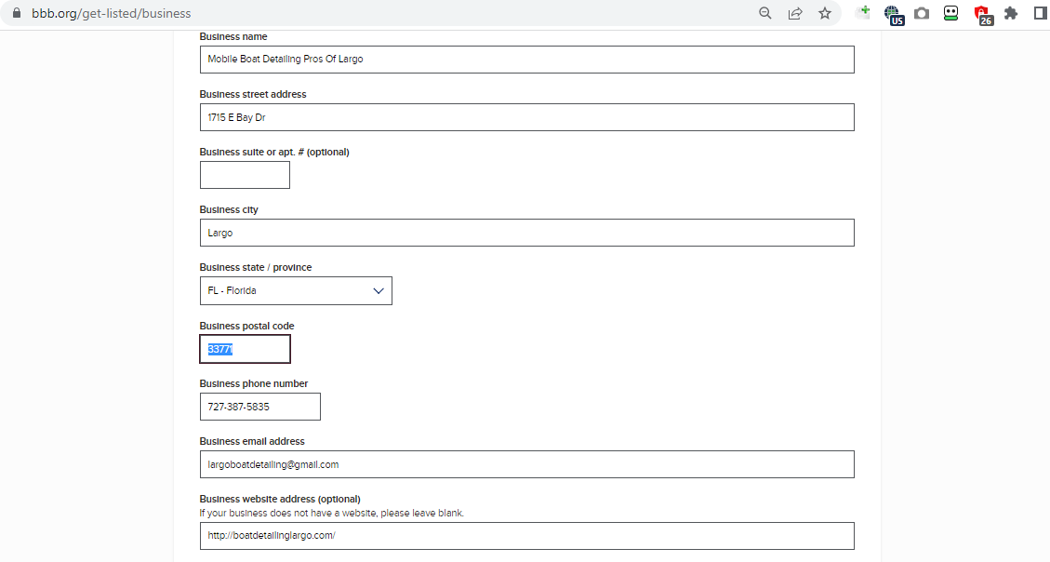Click the zoom magnifier icon in address bar

click(x=765, y=13)
